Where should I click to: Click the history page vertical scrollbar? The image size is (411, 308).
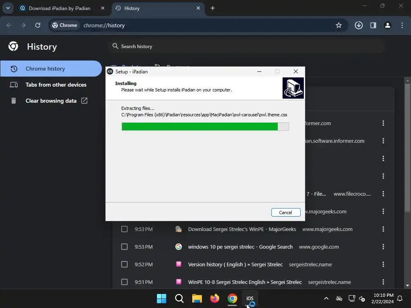pyautogui.click(x=407, y=148)
